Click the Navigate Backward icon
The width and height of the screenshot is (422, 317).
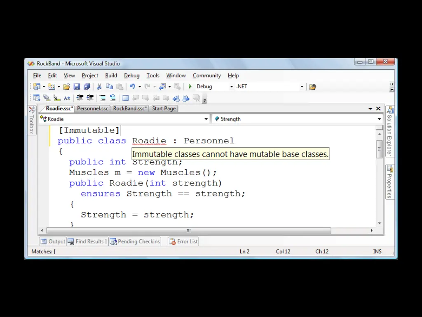point(162,87)
